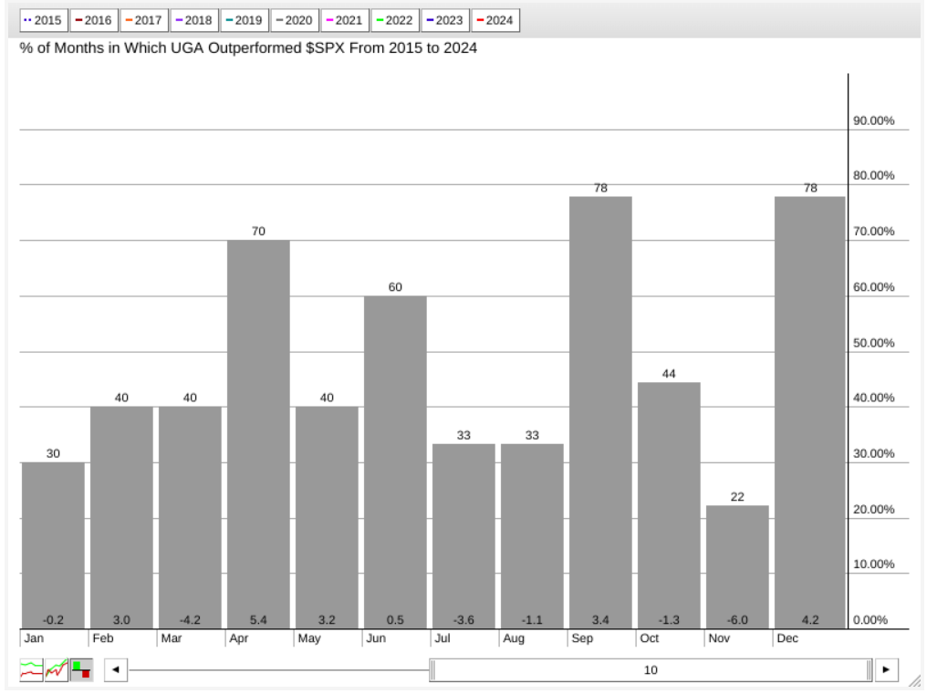Click the September bar showing 78

(600, 410)
